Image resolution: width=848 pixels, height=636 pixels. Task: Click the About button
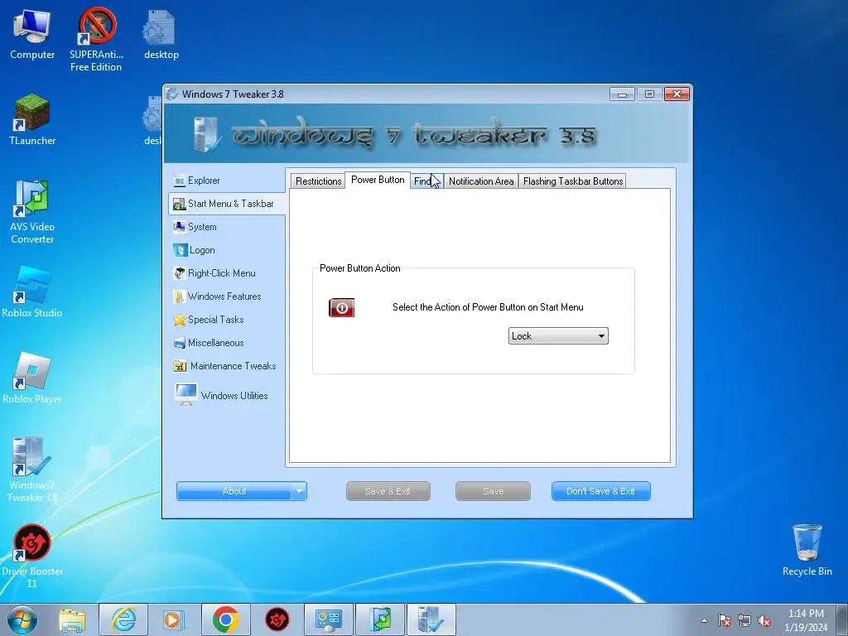click(x=234, y=491)
